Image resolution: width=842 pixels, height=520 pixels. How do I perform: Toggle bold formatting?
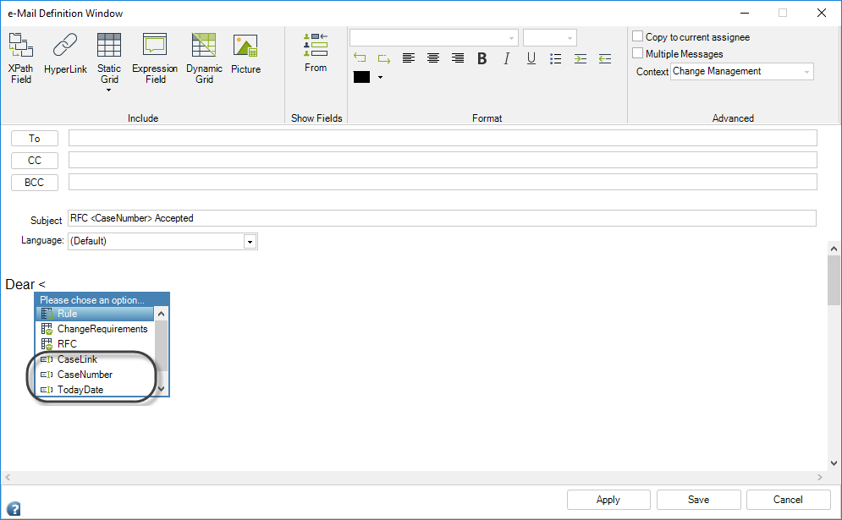(482, 58)
